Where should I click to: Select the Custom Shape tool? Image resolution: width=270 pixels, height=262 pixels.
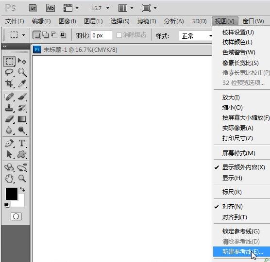coord(22,154)
